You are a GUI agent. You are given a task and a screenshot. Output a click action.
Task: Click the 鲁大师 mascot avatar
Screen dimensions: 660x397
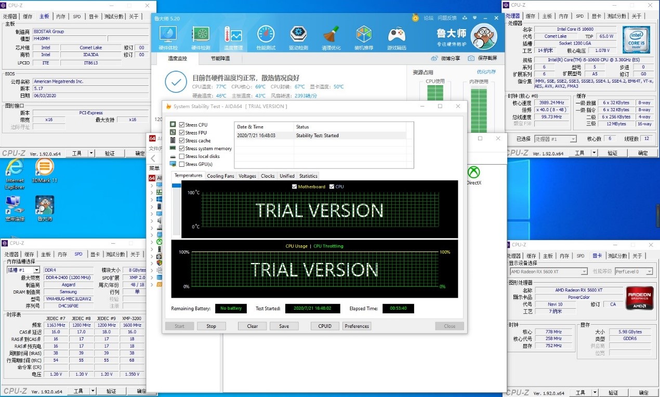point(483,36)
